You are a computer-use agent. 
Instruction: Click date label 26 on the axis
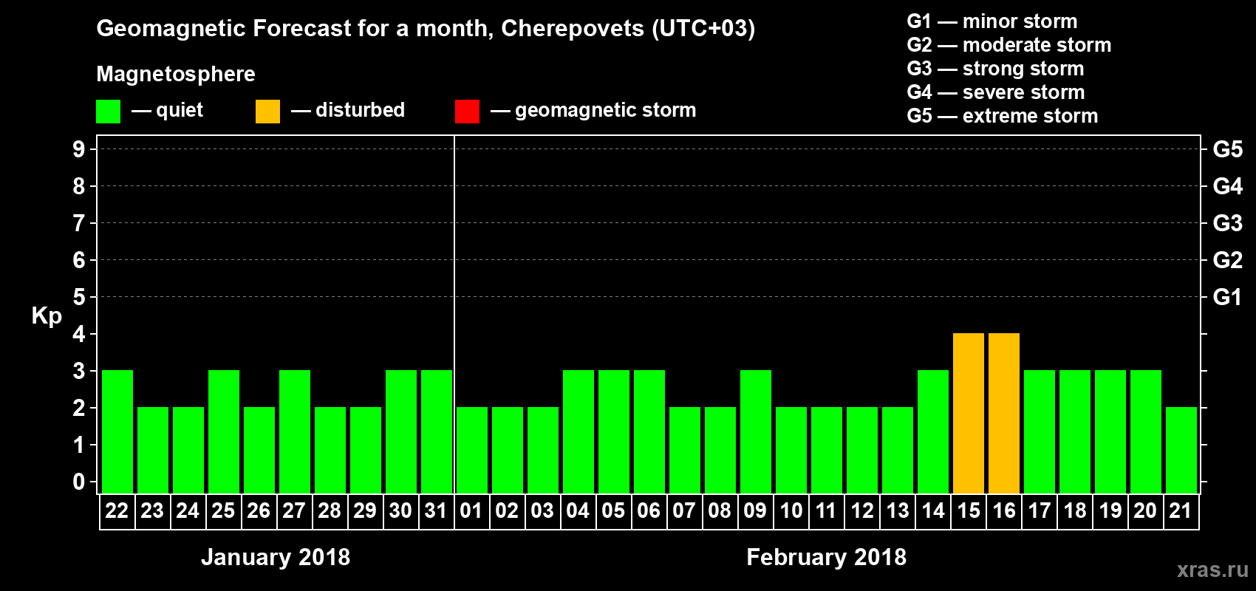[259, 510]
